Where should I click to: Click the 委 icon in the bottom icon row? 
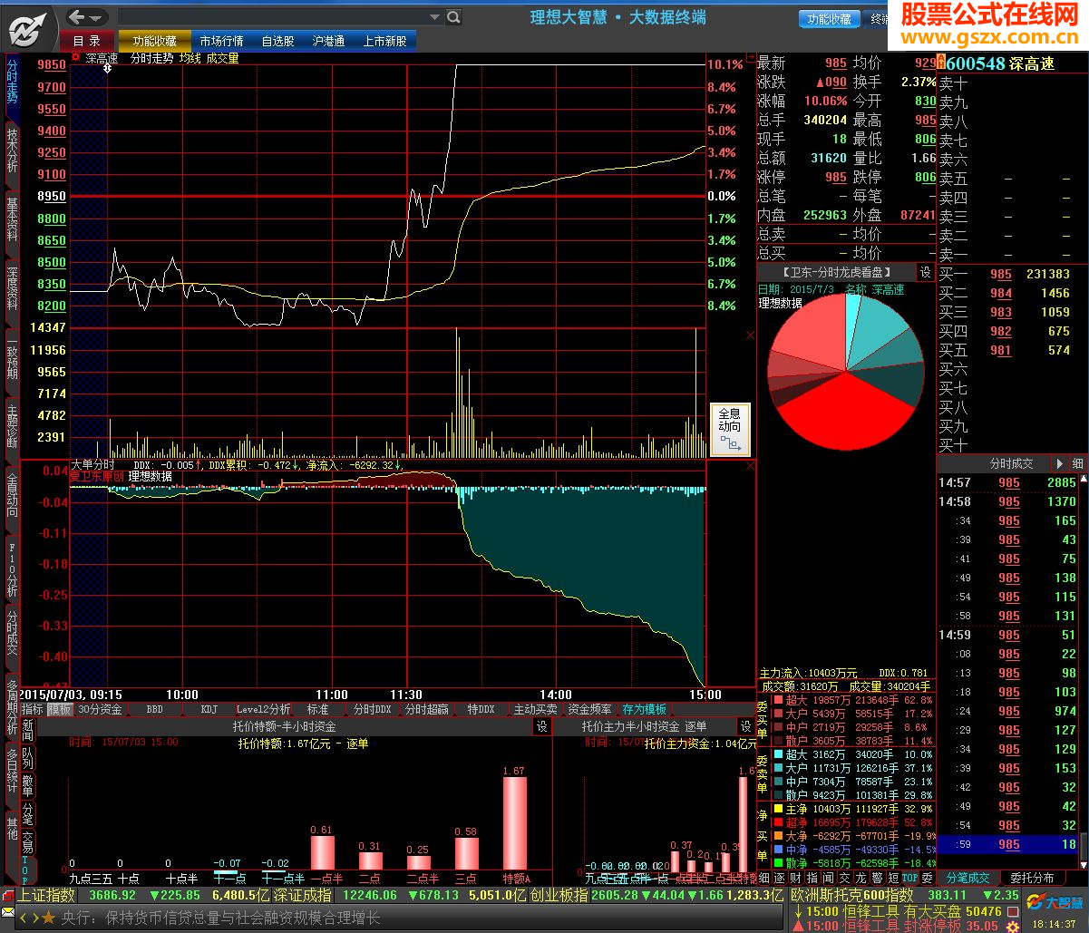928,878
